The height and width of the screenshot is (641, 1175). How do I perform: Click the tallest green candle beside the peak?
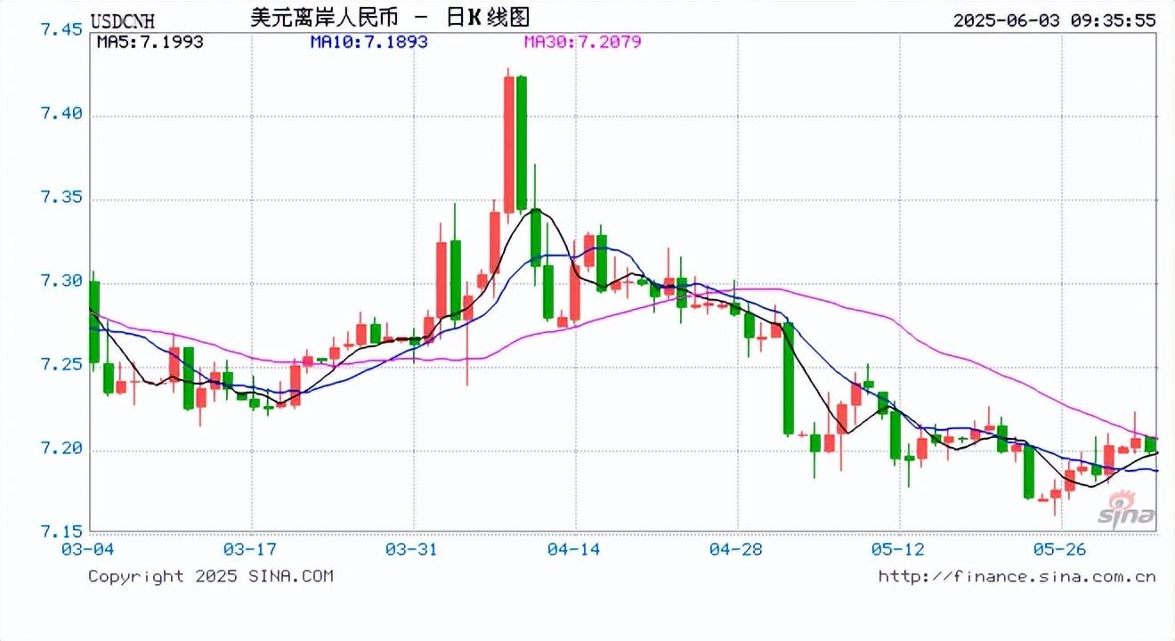[522, 143]
